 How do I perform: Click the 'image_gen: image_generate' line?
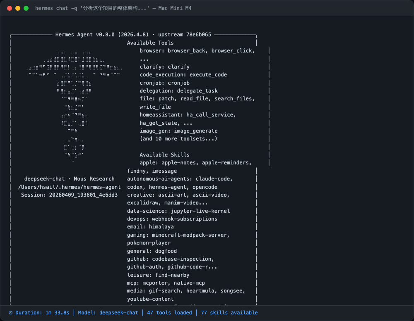178,131
